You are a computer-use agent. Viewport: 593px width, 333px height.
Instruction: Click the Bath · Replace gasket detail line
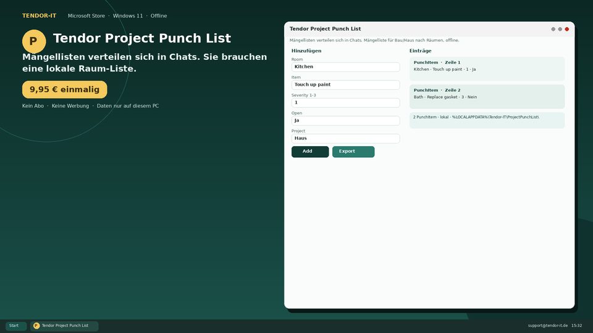click(445, 97)
